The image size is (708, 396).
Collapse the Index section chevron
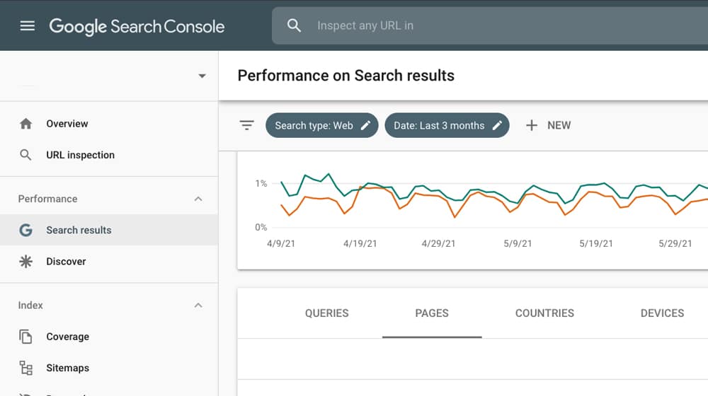(x=198, y=305)
